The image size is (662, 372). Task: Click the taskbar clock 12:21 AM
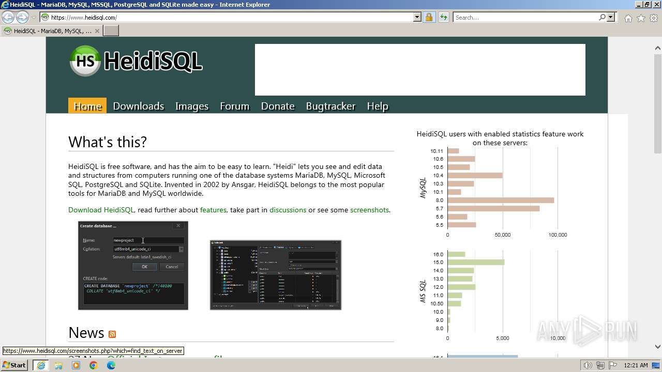click(636, 365)
